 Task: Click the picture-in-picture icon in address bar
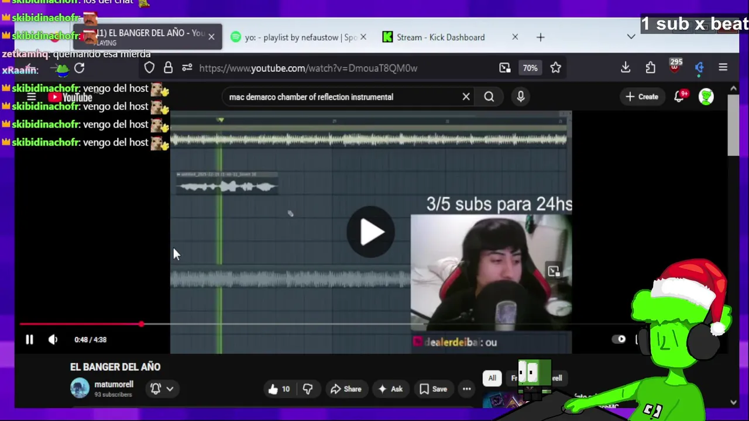tap(504, 68)
